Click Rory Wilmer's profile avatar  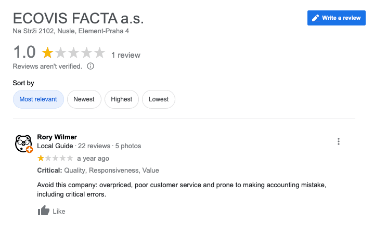click(x=24, y=143)
